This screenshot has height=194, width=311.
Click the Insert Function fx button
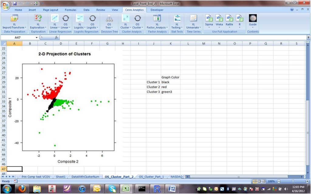click(x=56, y=37)
